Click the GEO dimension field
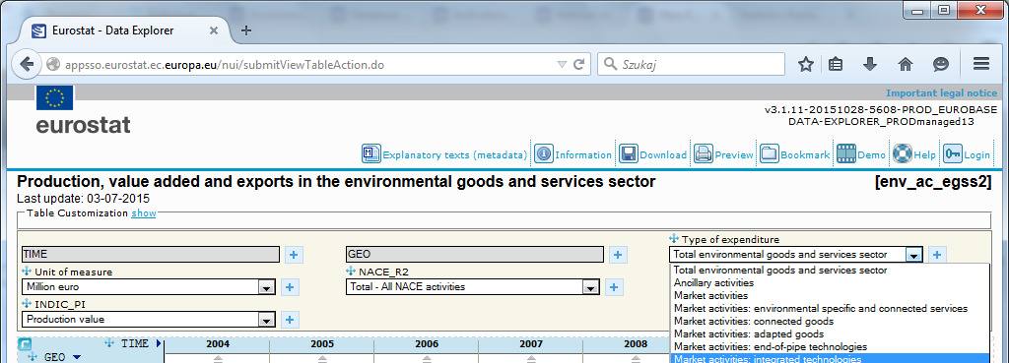Screen dimensions: 1009x363 (x=475, y=255)
